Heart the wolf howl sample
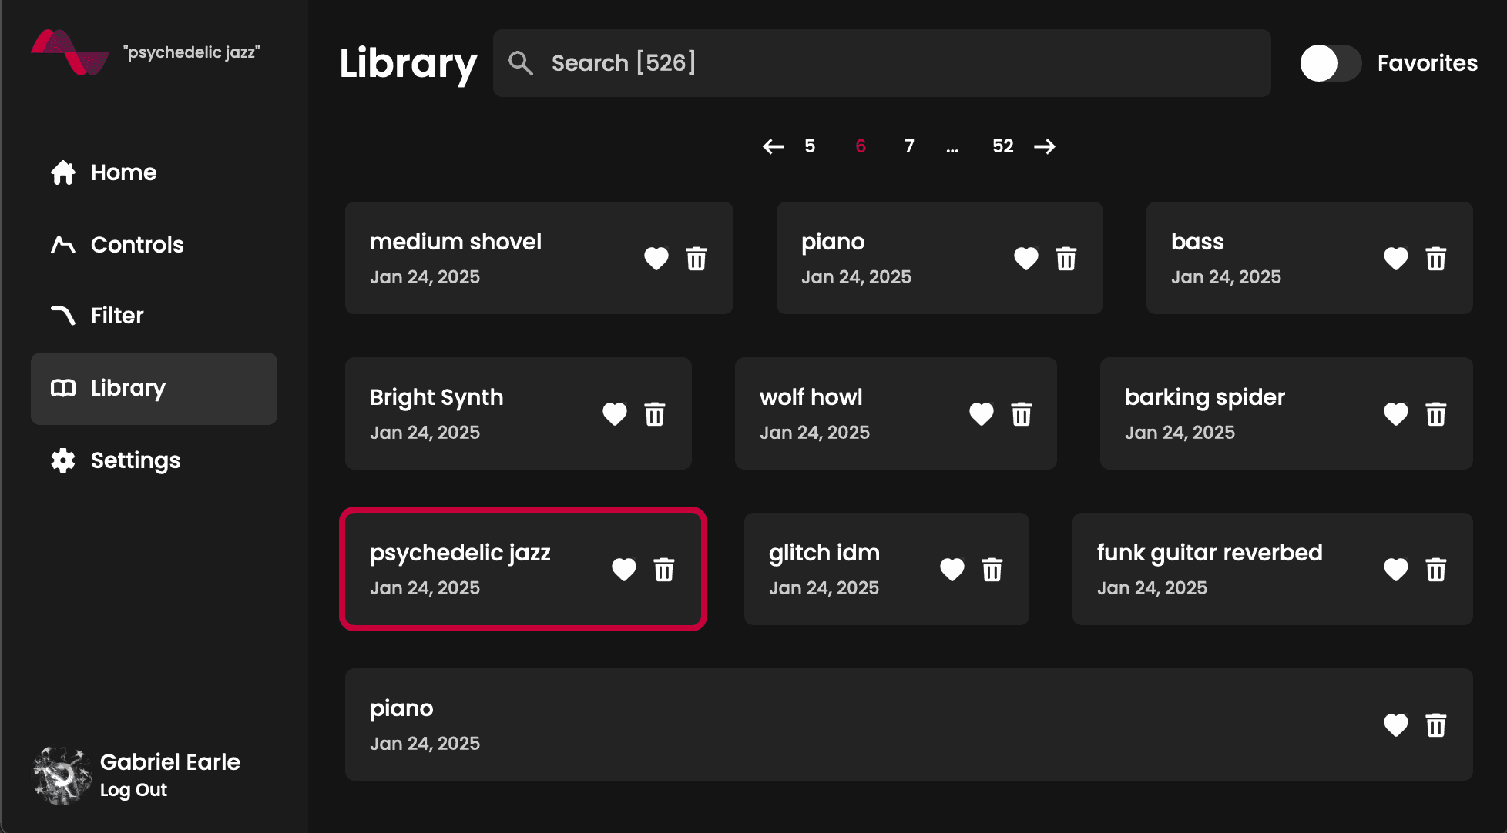This screenshot has width=1507, height=833. (982, 414)
